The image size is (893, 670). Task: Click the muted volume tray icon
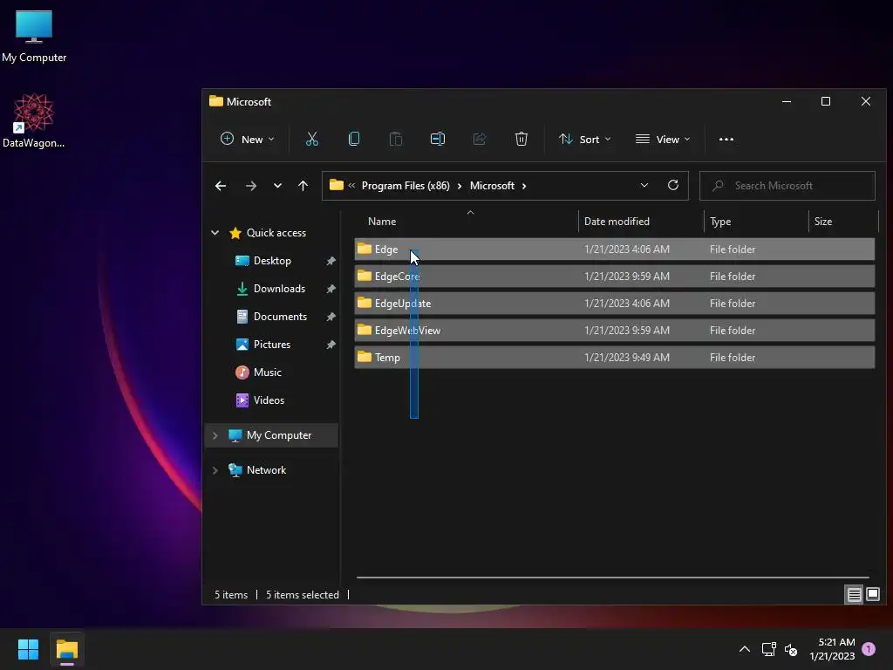pos(791,649)
